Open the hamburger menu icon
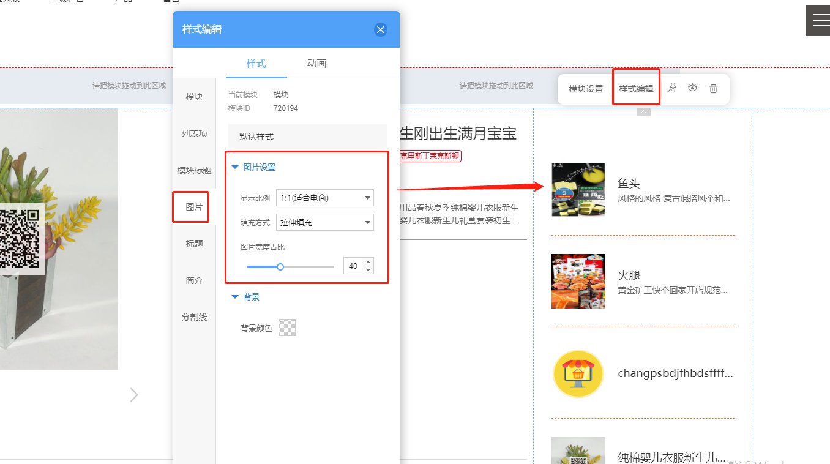This screenshot has height=464, width=830. [818, 20]
